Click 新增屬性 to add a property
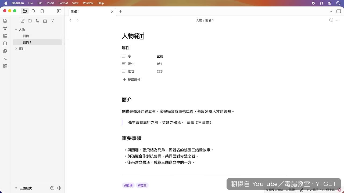The image size is (344, 193). [132, 80]
